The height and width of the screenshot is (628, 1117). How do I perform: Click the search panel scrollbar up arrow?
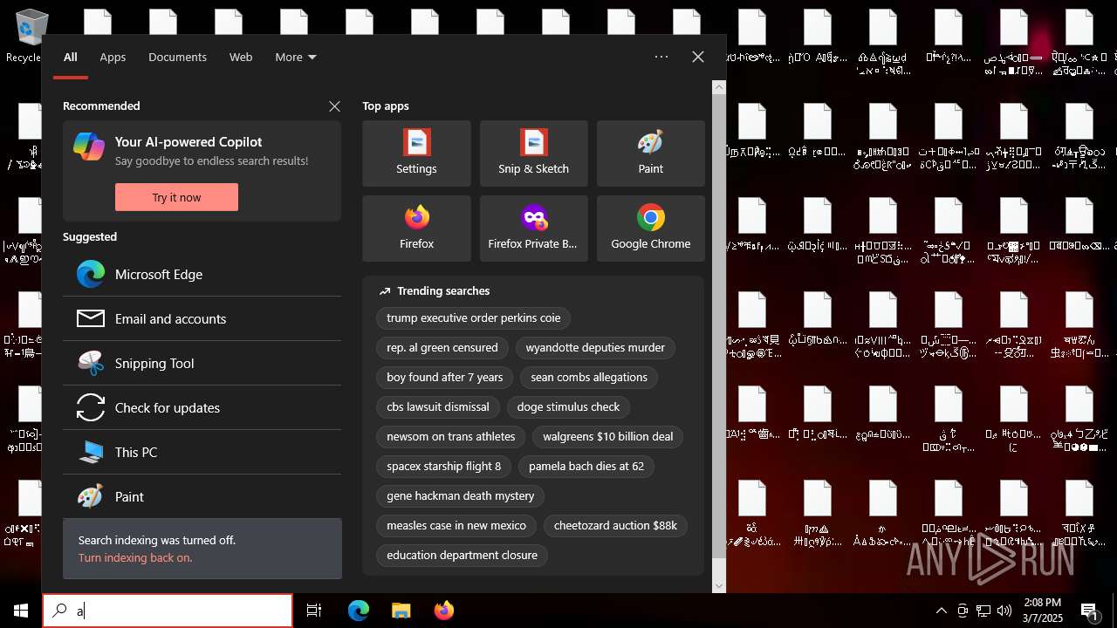coord(719,87)
